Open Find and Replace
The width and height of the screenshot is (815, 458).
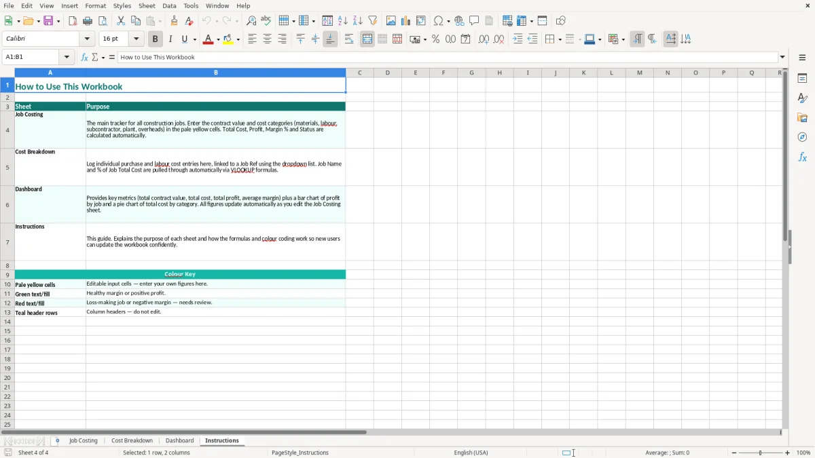click(x=251, y=21)
